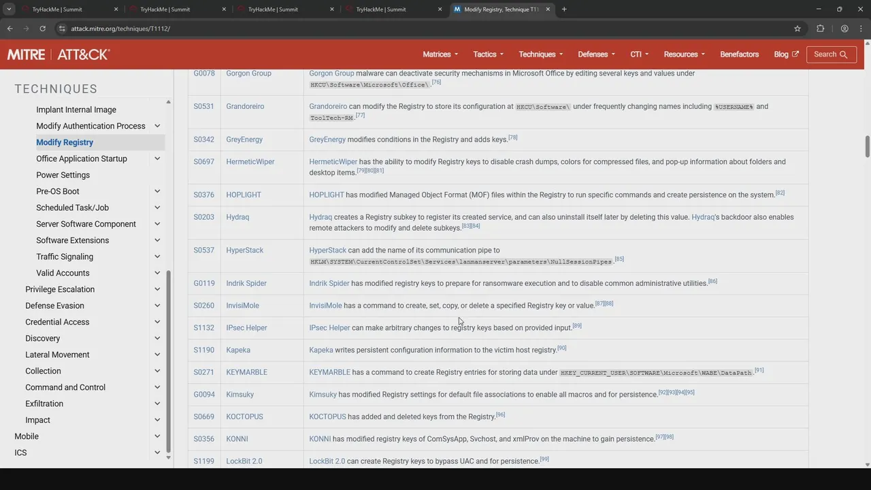Click the MITRE ATT&CK logo
Viewport: 871px width, 490px height.
tap(59, 54)
